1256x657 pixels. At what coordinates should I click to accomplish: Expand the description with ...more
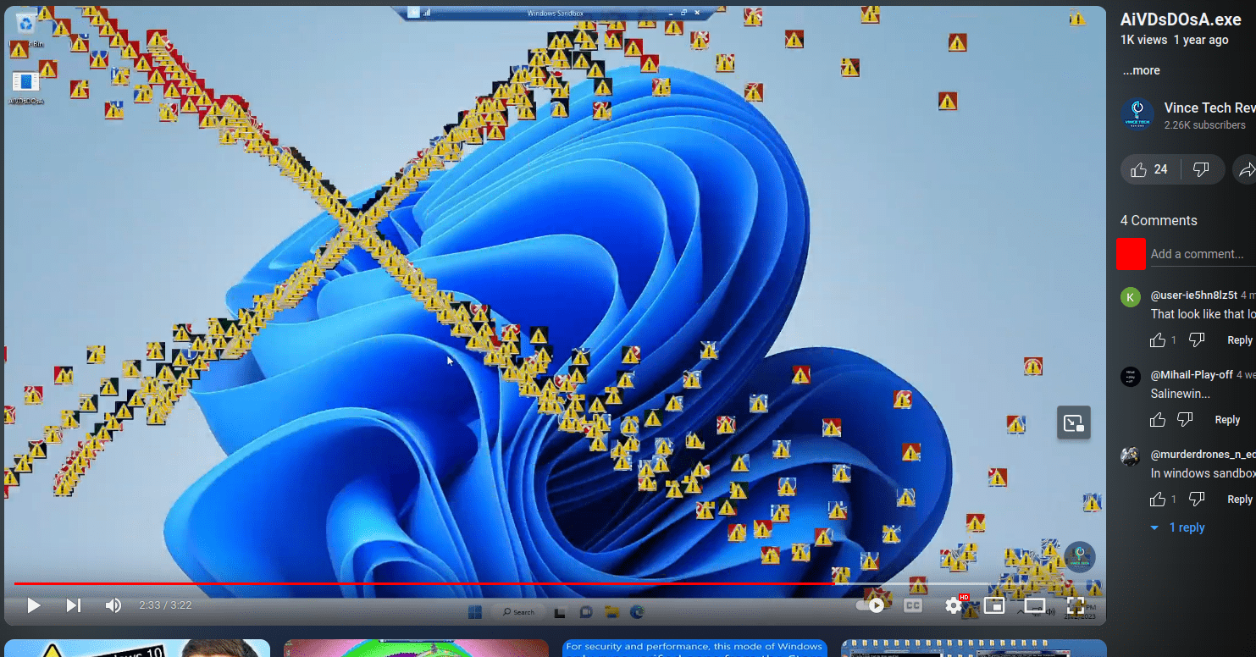(1142, 70)
